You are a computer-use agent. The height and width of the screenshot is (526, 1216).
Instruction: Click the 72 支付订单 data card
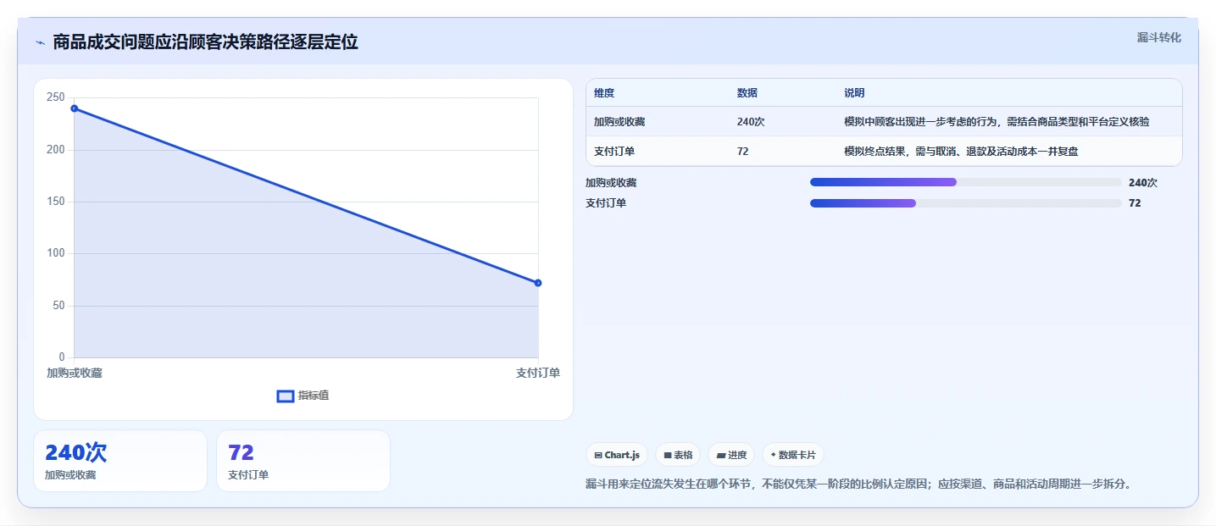303,461
